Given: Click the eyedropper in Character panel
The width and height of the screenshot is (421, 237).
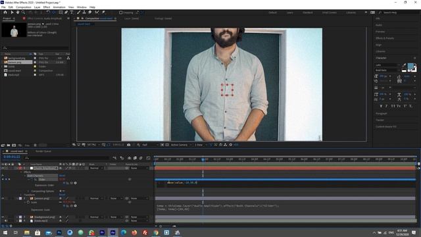Looking at the screenshot, I should (405, 65).
